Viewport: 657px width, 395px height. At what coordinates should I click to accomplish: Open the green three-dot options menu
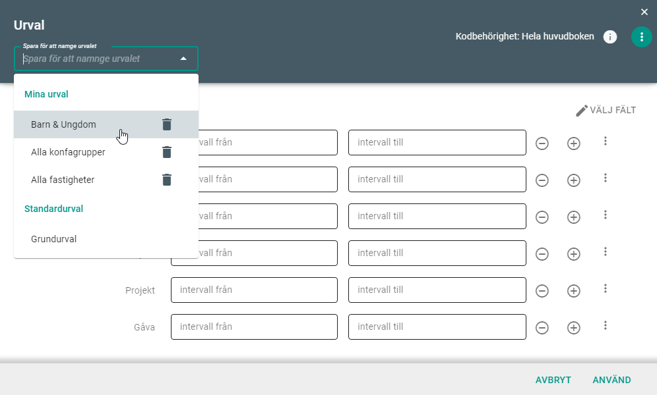(641, 37)
